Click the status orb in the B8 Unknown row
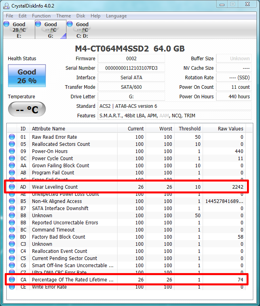 12,215
